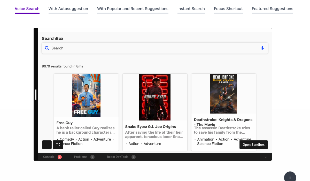The image size is (310, 181).
Task: Open the Free Guy movie card
Action: pyautogui.click(x=86, y=95)
